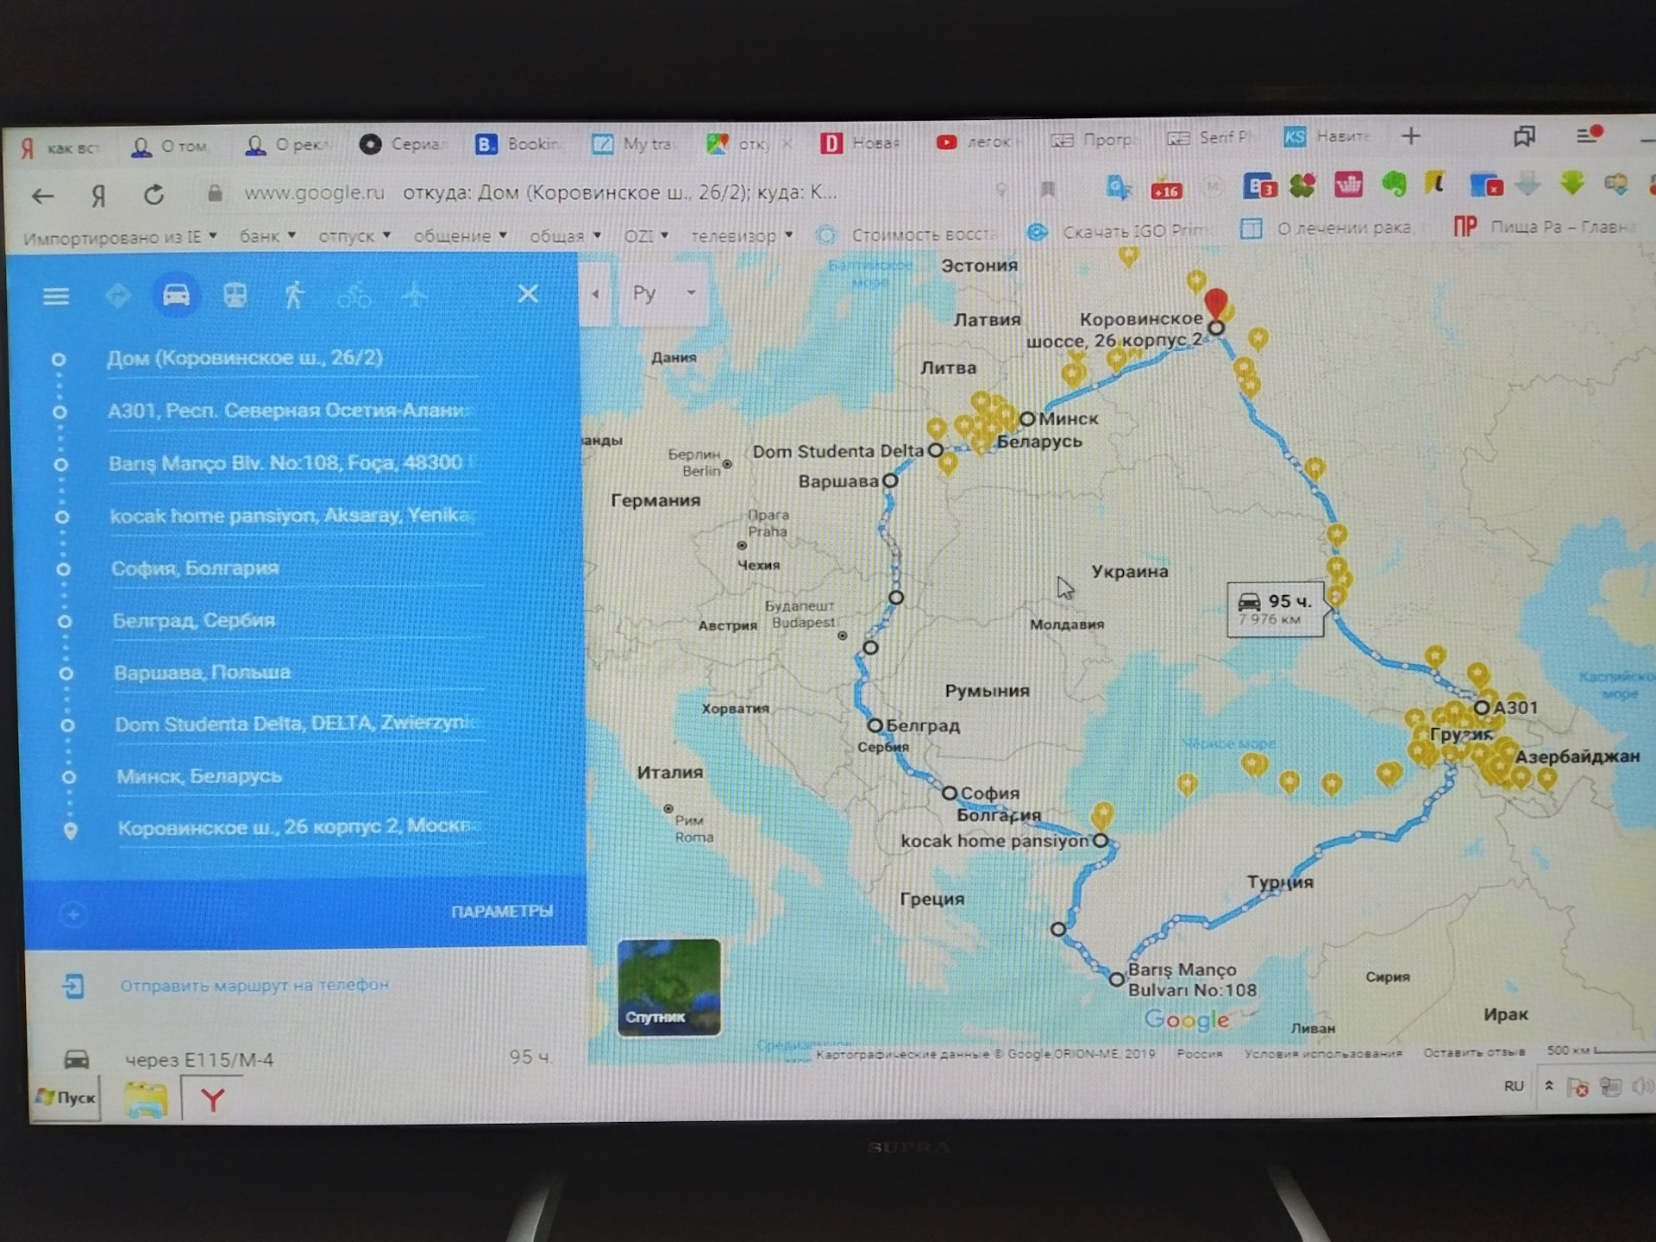Select the Варшава, Польша waypoint
Screen dimensions: 1656x1242
(x=300, y=673)
